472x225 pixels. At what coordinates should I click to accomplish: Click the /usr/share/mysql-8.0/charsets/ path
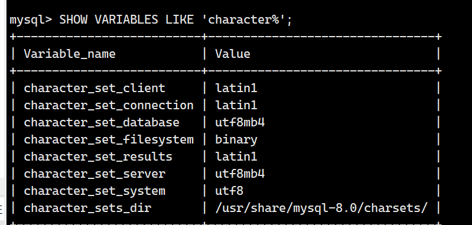[x=321, y=208]
